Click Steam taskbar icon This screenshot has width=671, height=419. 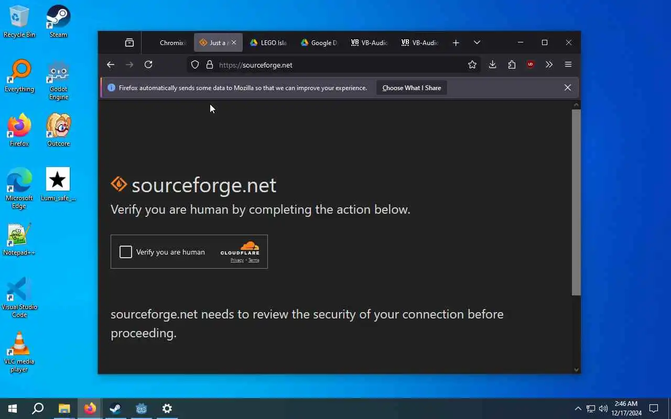(115, 409)
